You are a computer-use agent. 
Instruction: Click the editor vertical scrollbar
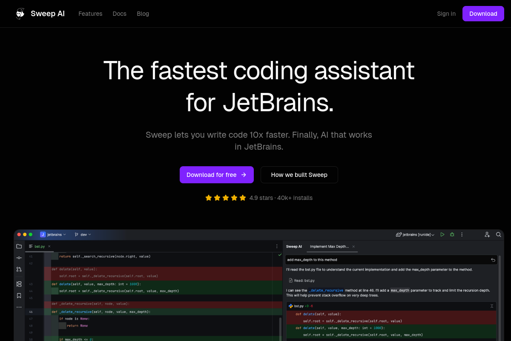(280, 329)
